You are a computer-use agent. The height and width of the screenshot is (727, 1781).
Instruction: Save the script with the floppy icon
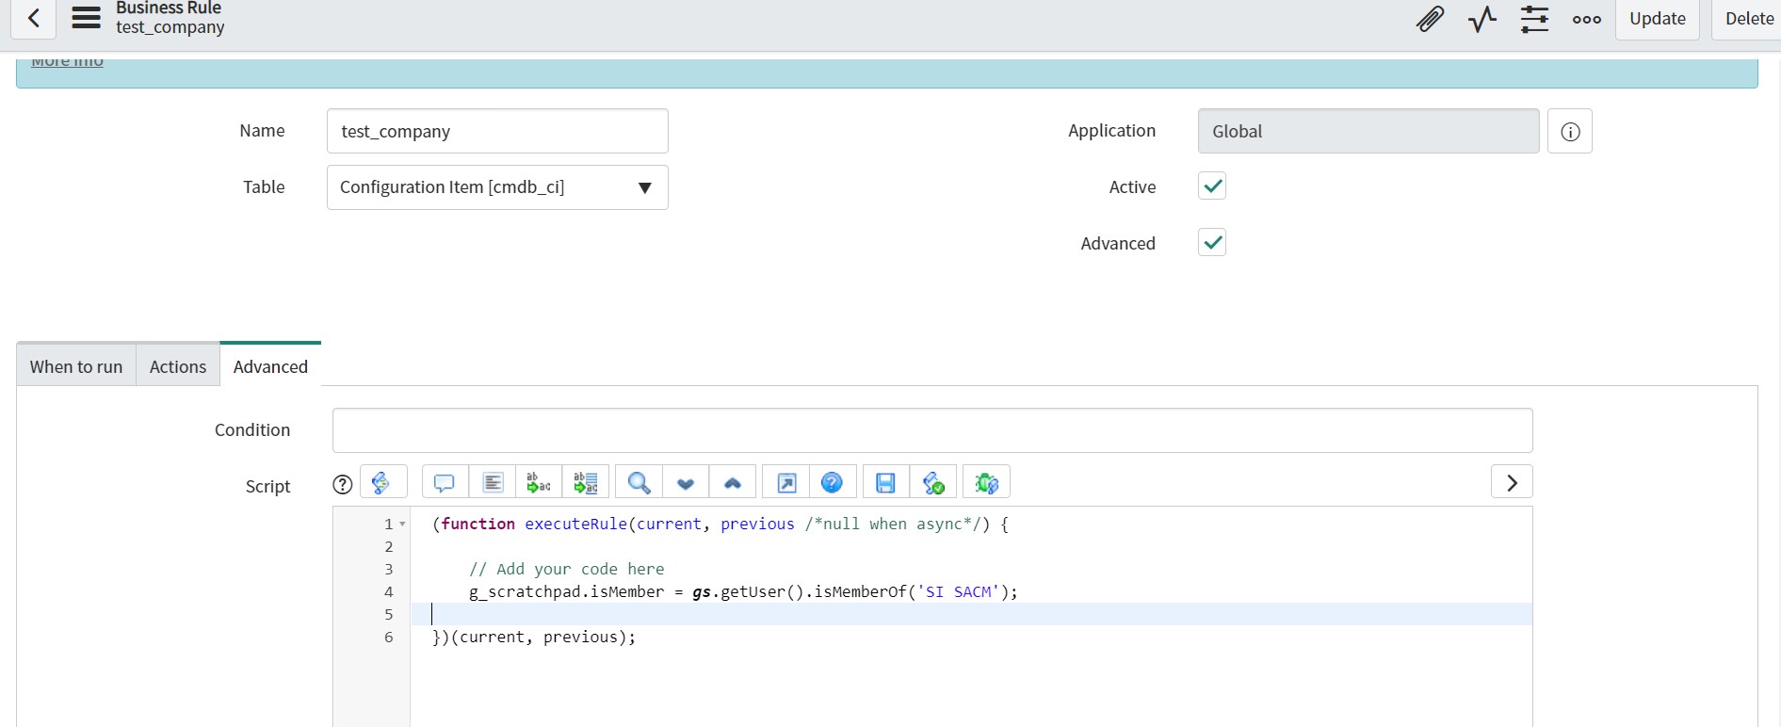point(885,482)
